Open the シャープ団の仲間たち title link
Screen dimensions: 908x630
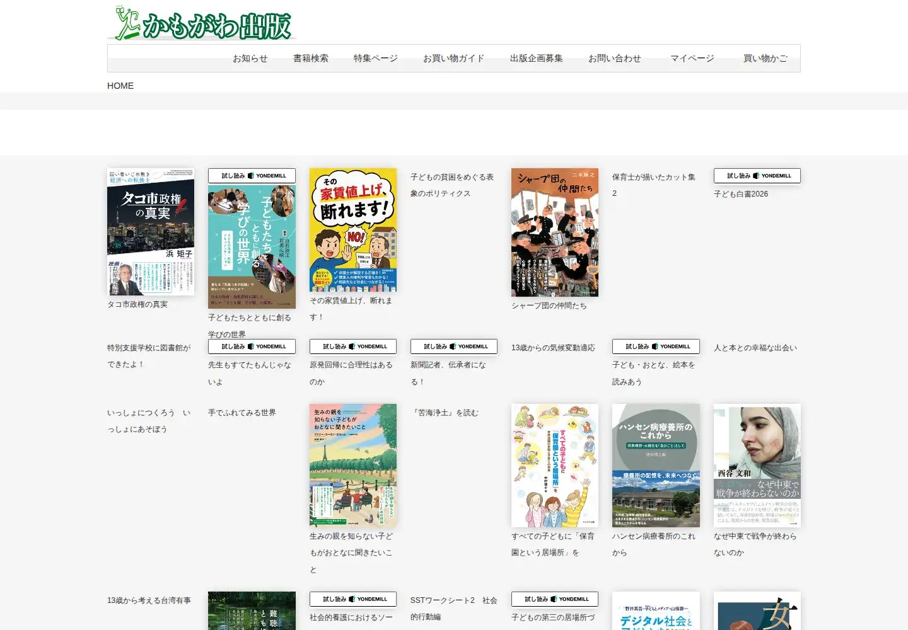(549, 306)
